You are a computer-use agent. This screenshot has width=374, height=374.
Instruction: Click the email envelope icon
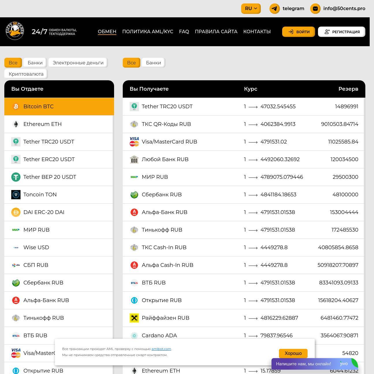pyautogui.click(x=315, y=9)
